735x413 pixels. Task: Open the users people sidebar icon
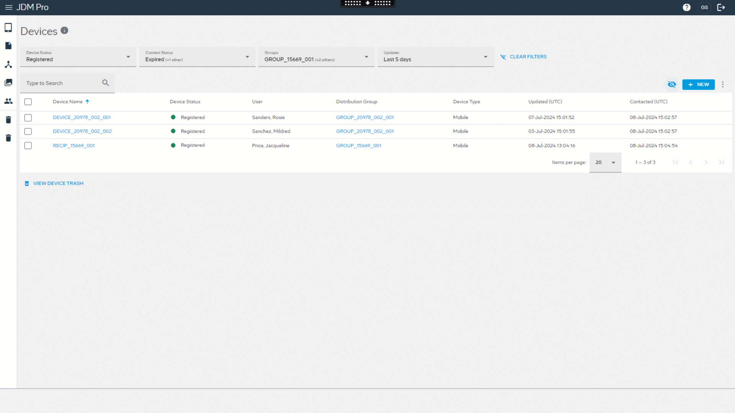pyautogui.click(x=8, y=101)
